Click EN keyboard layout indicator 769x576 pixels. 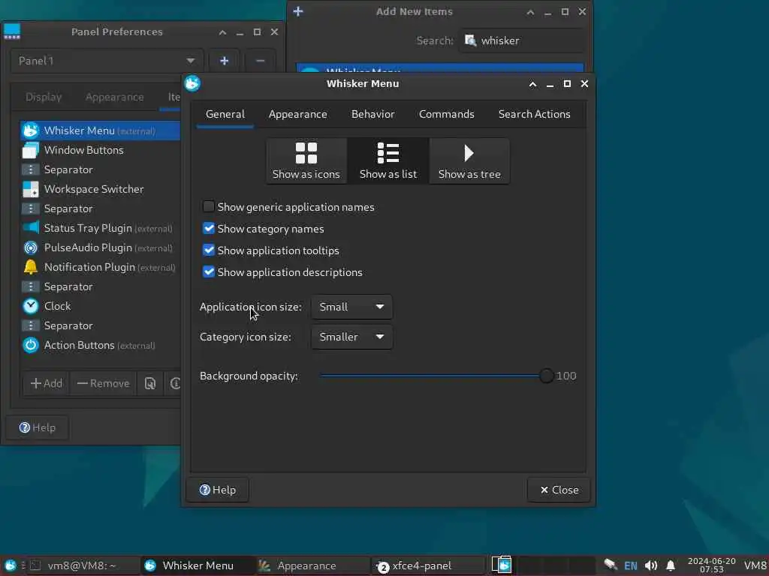(x=630, y=565)
